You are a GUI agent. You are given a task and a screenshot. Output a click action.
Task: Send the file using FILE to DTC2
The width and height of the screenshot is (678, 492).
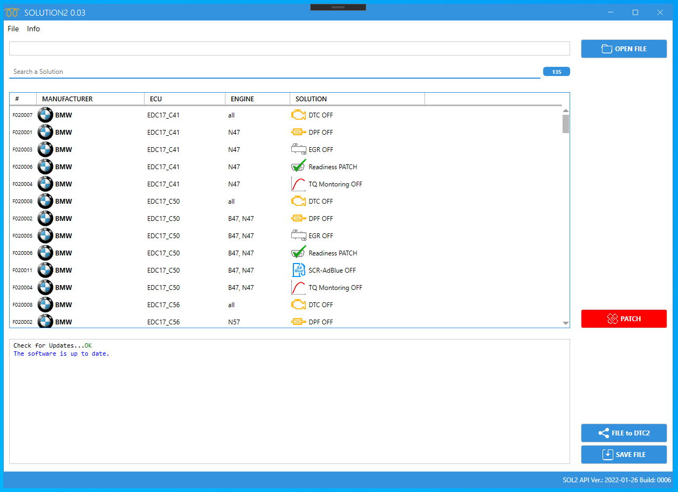click(624, 433)
